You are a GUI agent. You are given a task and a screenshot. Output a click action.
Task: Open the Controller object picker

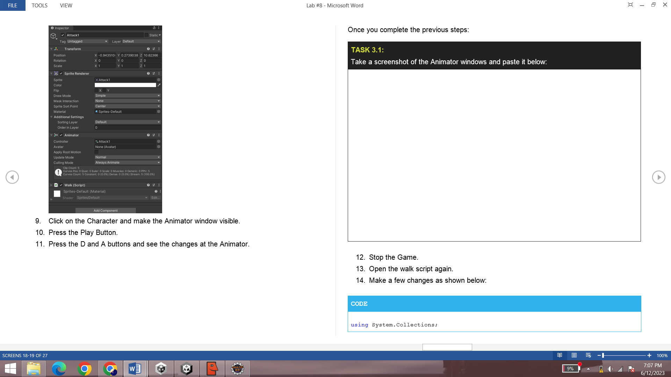tap(158, 142)
